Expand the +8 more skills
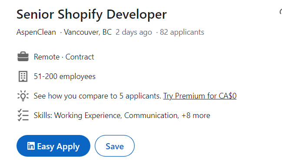The height and width of the screenshot is (161, 282). [x=196, y=115]
